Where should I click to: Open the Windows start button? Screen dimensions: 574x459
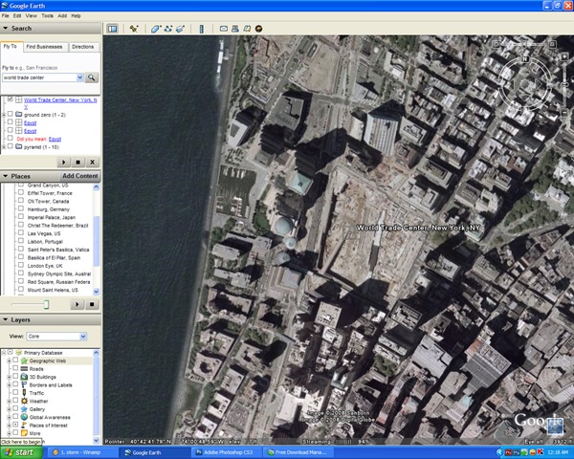click(21, 452)
